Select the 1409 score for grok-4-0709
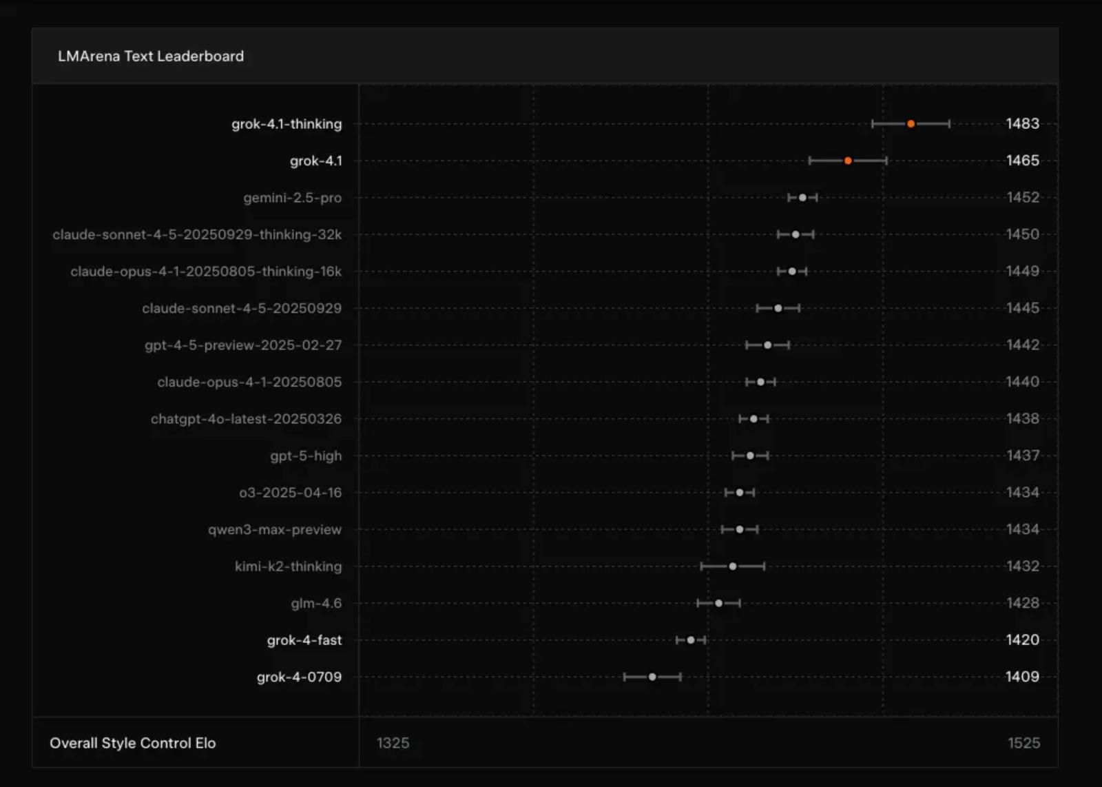The image size is (1102, 787). click(1022, 677)
